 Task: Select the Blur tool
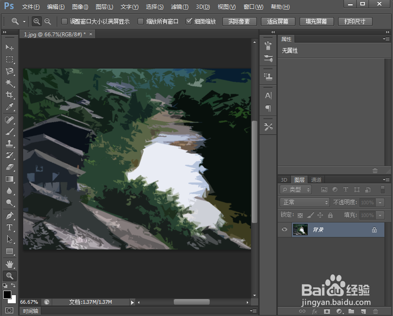(x=10, y=191)
